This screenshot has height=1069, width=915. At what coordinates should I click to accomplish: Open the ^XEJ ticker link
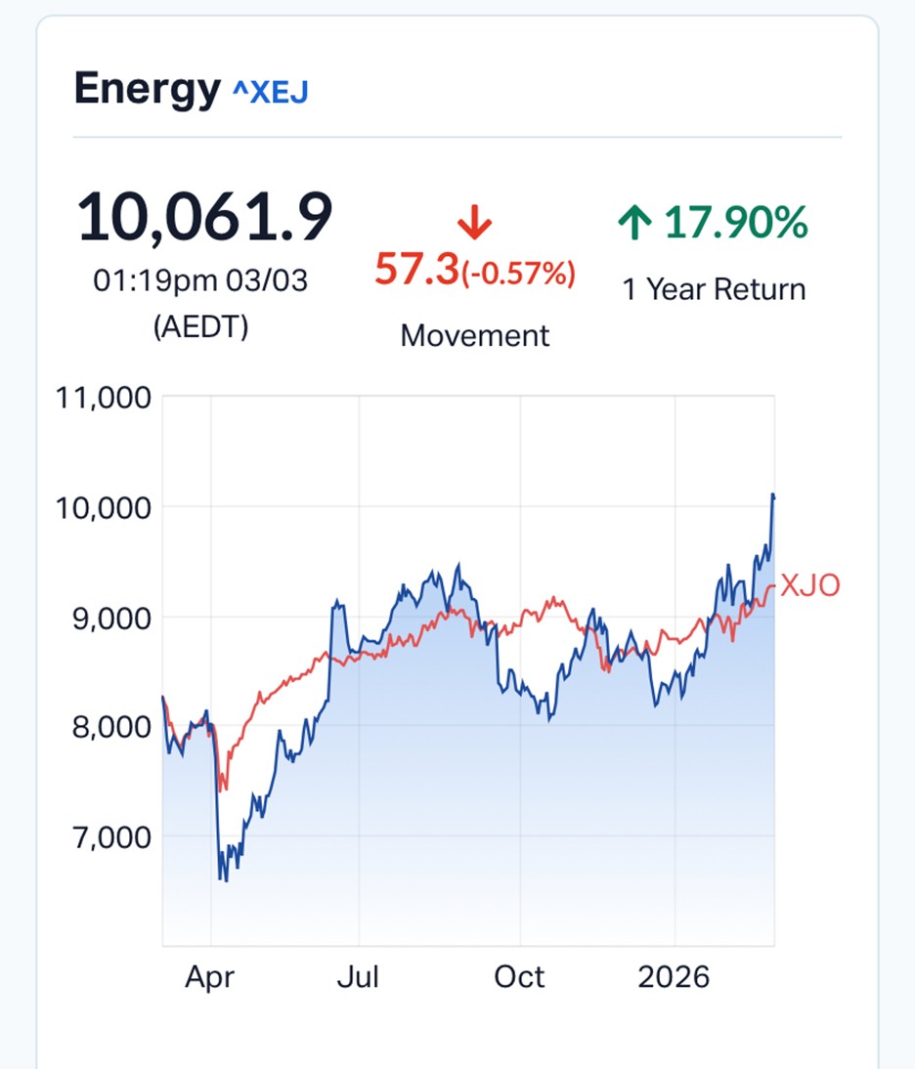tap(271, 93)
